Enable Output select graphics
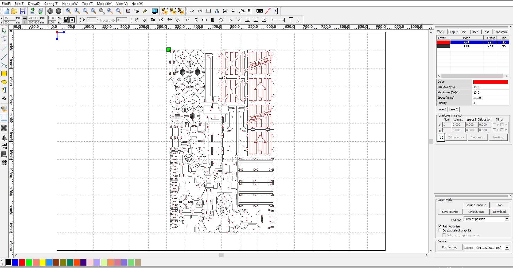This screenshot has width=513, height=268. coord(440,230)
